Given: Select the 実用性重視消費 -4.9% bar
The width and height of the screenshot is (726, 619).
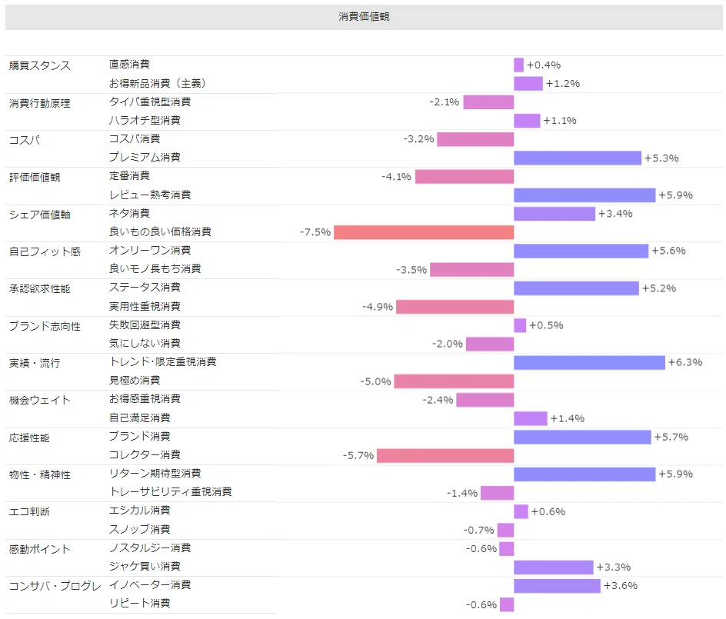Looking at the screenshot, I should 455,307.
